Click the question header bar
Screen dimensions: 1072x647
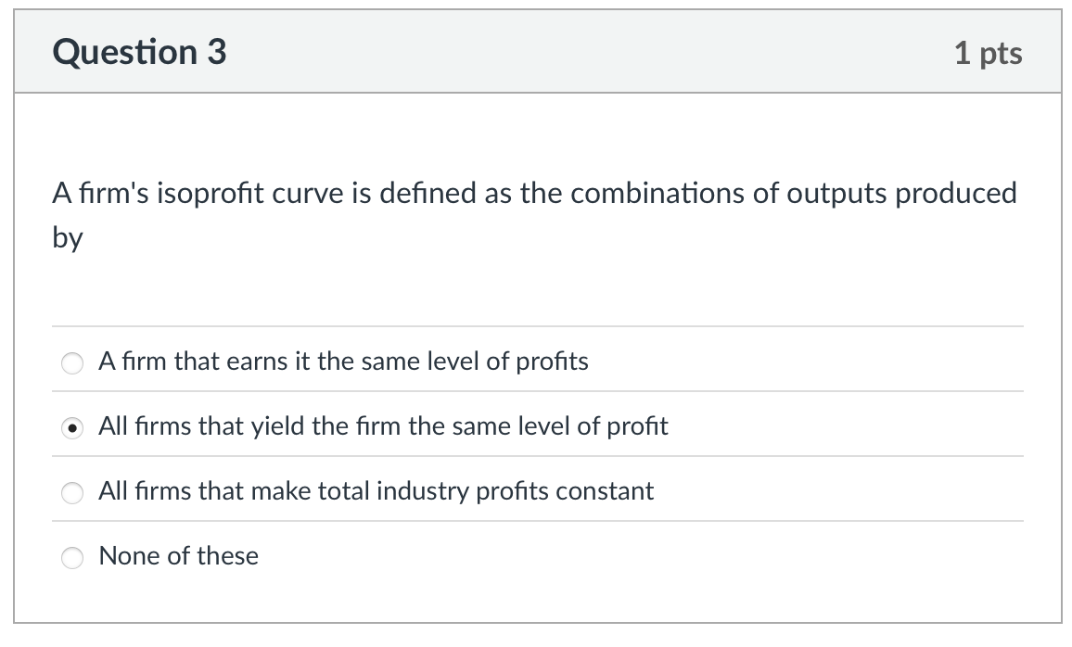pyautogui.click(x=536, y=52)
